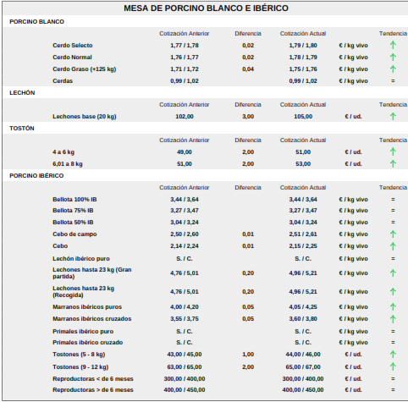Click the equals symbol for Bellota 100% IB
The width and height of the screenshot is (408, 402).
click(393, 200)
